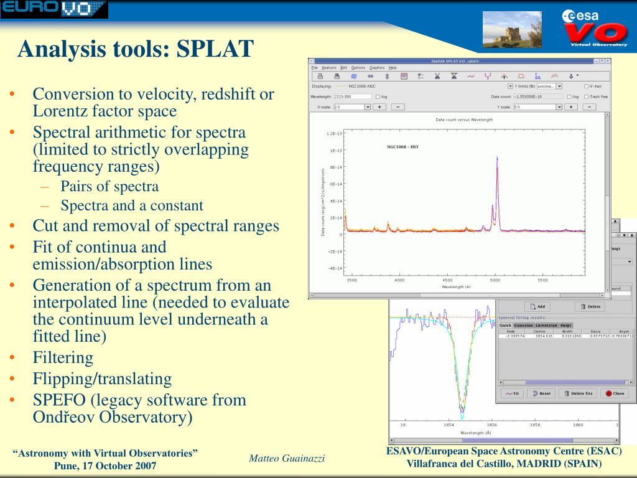Click the red circle icon on Close button

point(608,393)
